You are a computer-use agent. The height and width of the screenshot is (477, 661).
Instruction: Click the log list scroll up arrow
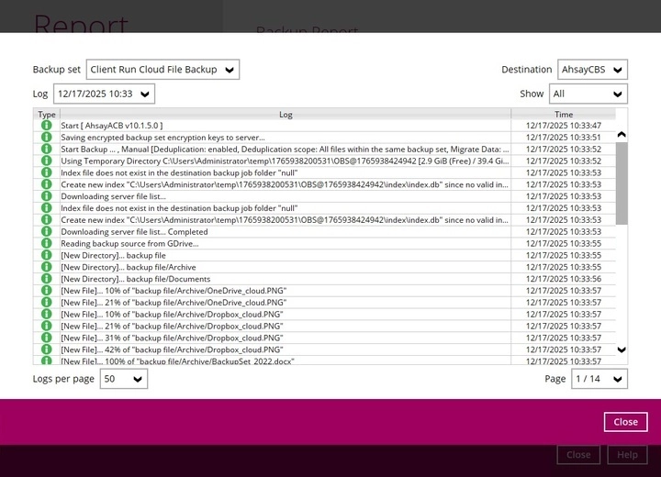tap(622, 135)
